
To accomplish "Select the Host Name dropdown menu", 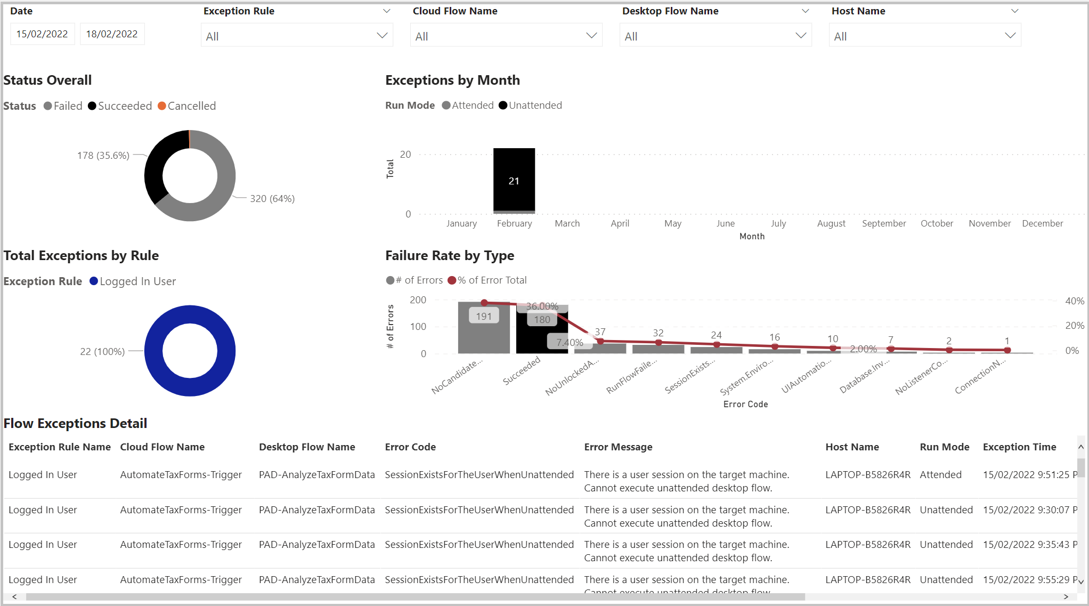I will coord(925,34).
